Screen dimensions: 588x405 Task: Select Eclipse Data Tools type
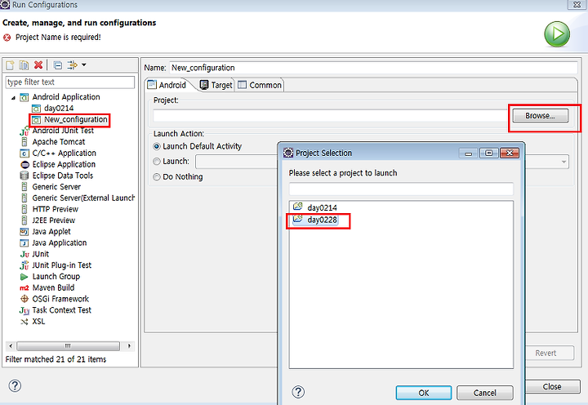click(63, 176)
